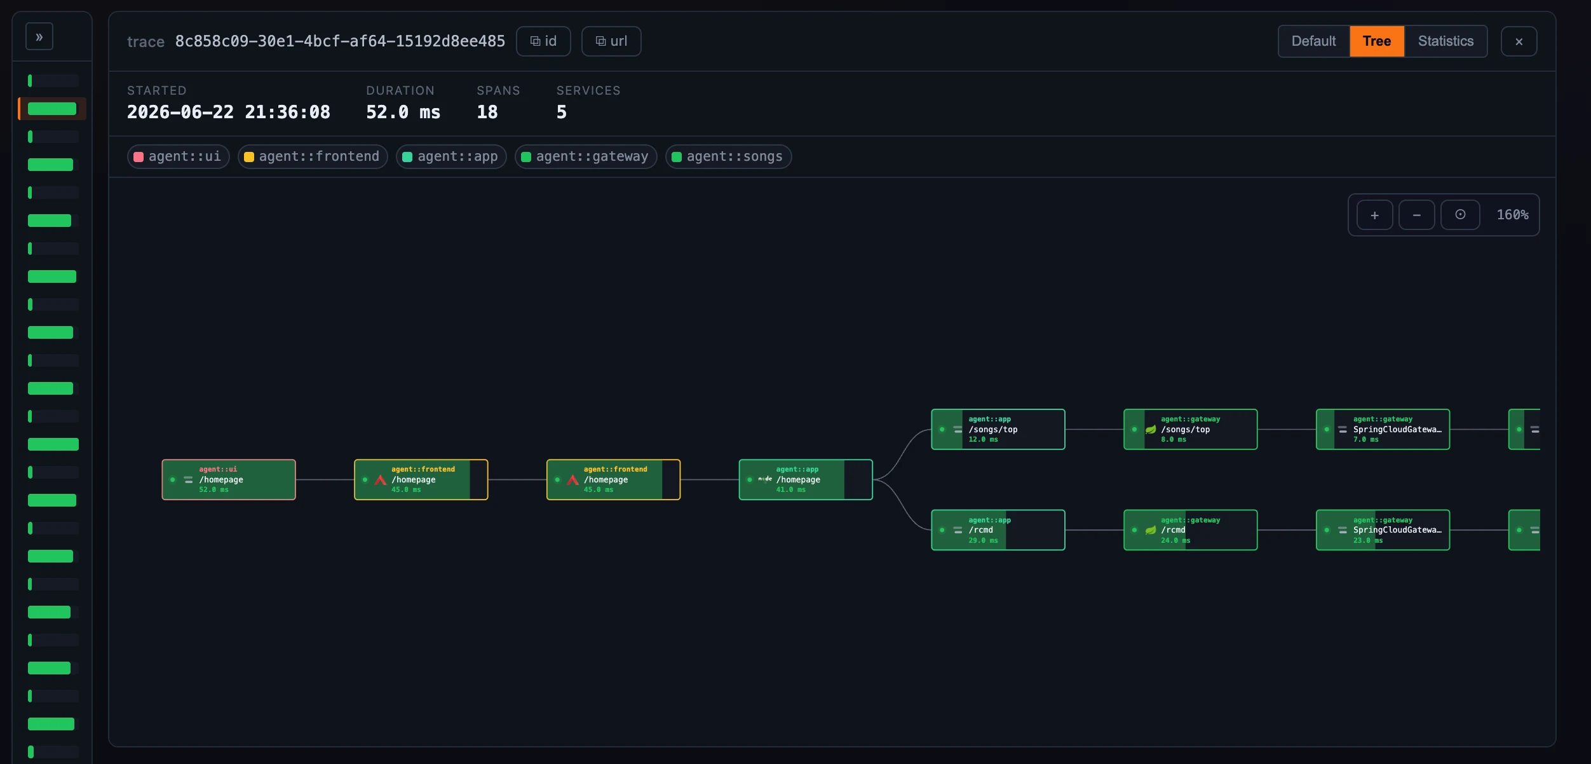Copy the trace url
Image resolution: width=1591 pixels, height=764 pixels.
(611, 41)
